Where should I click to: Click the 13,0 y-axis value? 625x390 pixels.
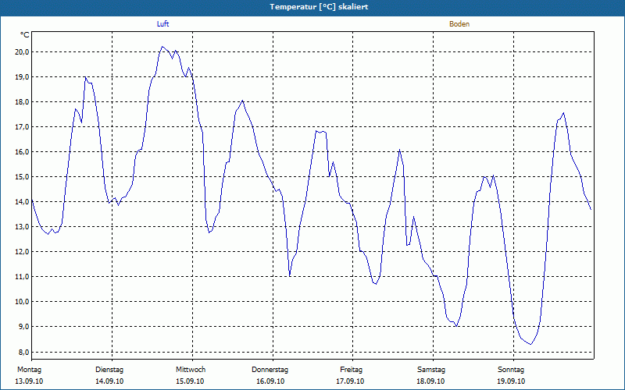22,226
